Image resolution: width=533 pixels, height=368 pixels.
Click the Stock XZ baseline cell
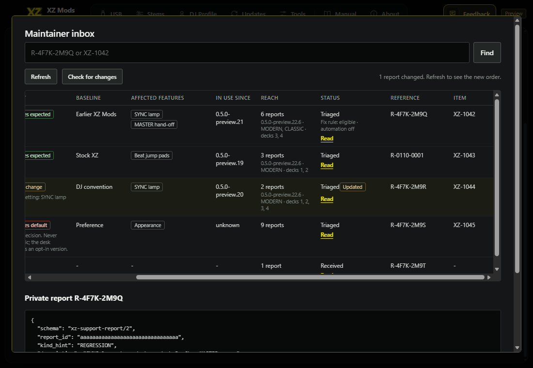[x=87, y=155]
